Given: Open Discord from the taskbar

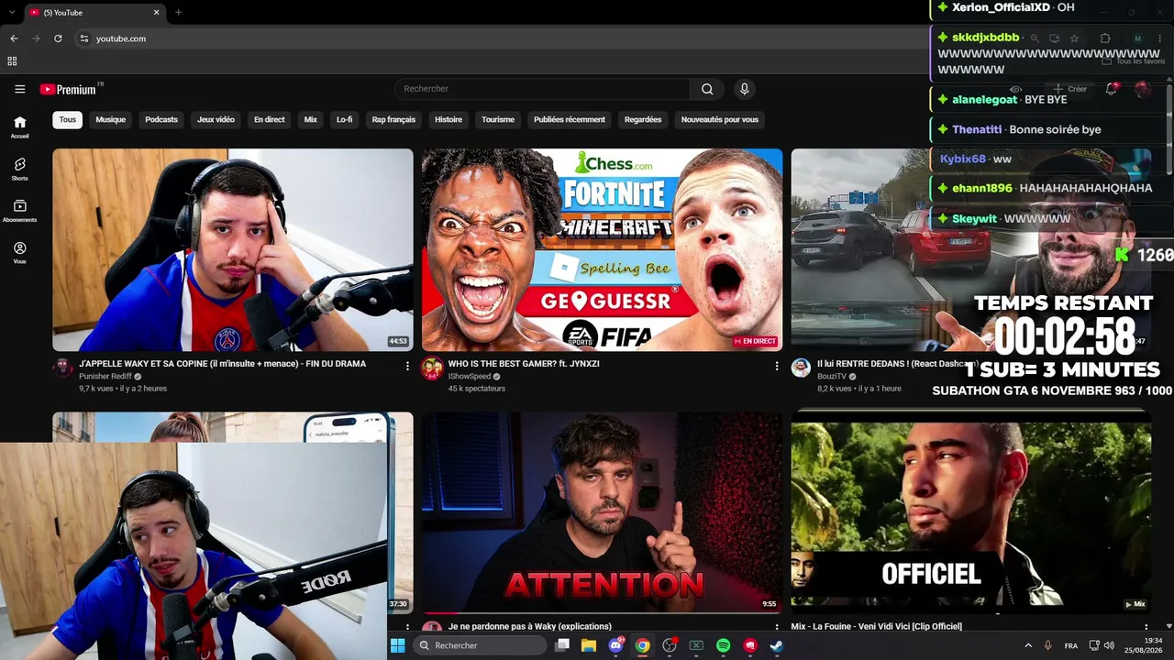Looking at the screenshot, I should pyautogui.click(x=616, y=645).
